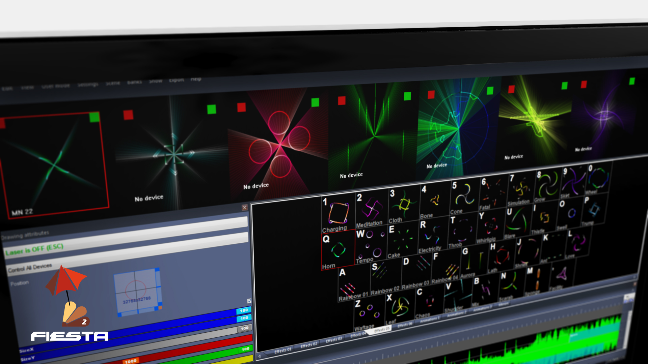Toggle red square on pink circles preview
The height and width of the screenshot is (364, 648).
241,108
